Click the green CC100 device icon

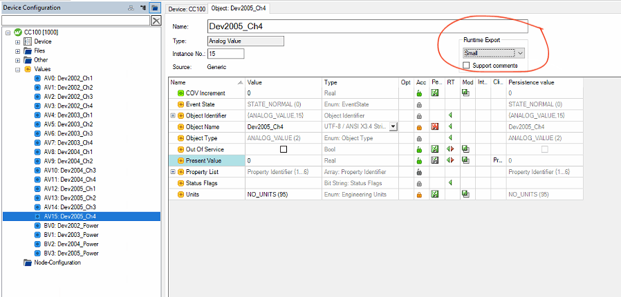(18, 32)
